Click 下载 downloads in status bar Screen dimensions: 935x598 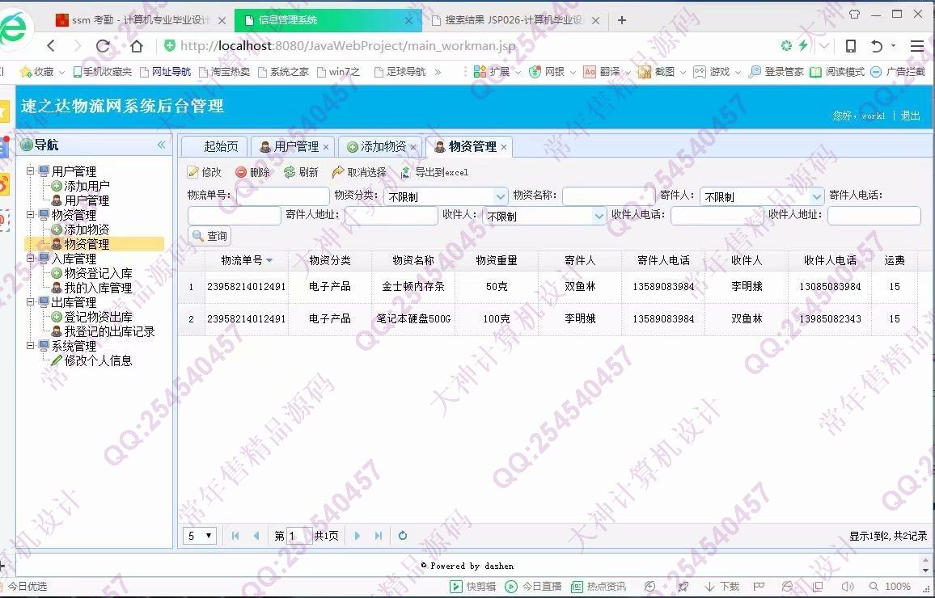tap(722, 586)
